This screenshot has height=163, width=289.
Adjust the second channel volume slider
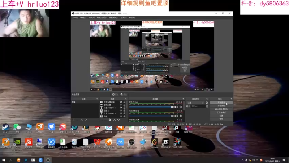151,116
